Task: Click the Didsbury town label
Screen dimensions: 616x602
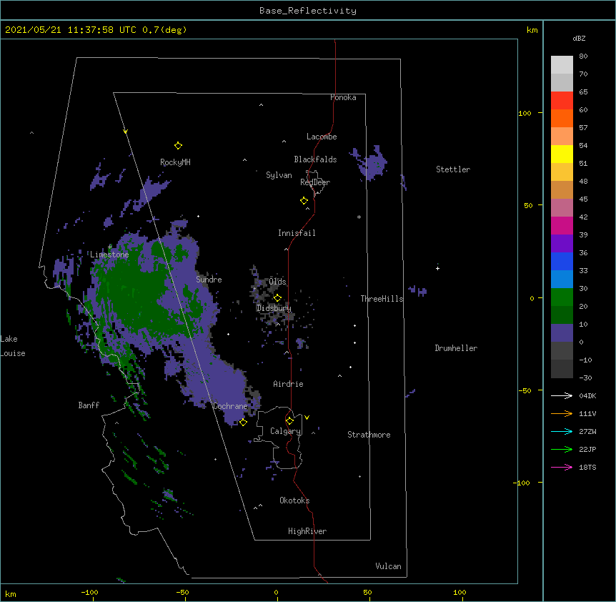Action: (x=274, y=308)
